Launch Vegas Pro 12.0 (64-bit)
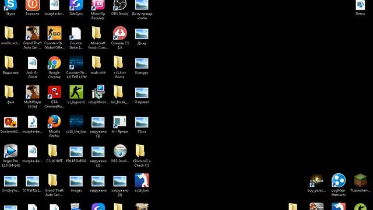Viewport: 373px width, 210px height. coord(10,151)
